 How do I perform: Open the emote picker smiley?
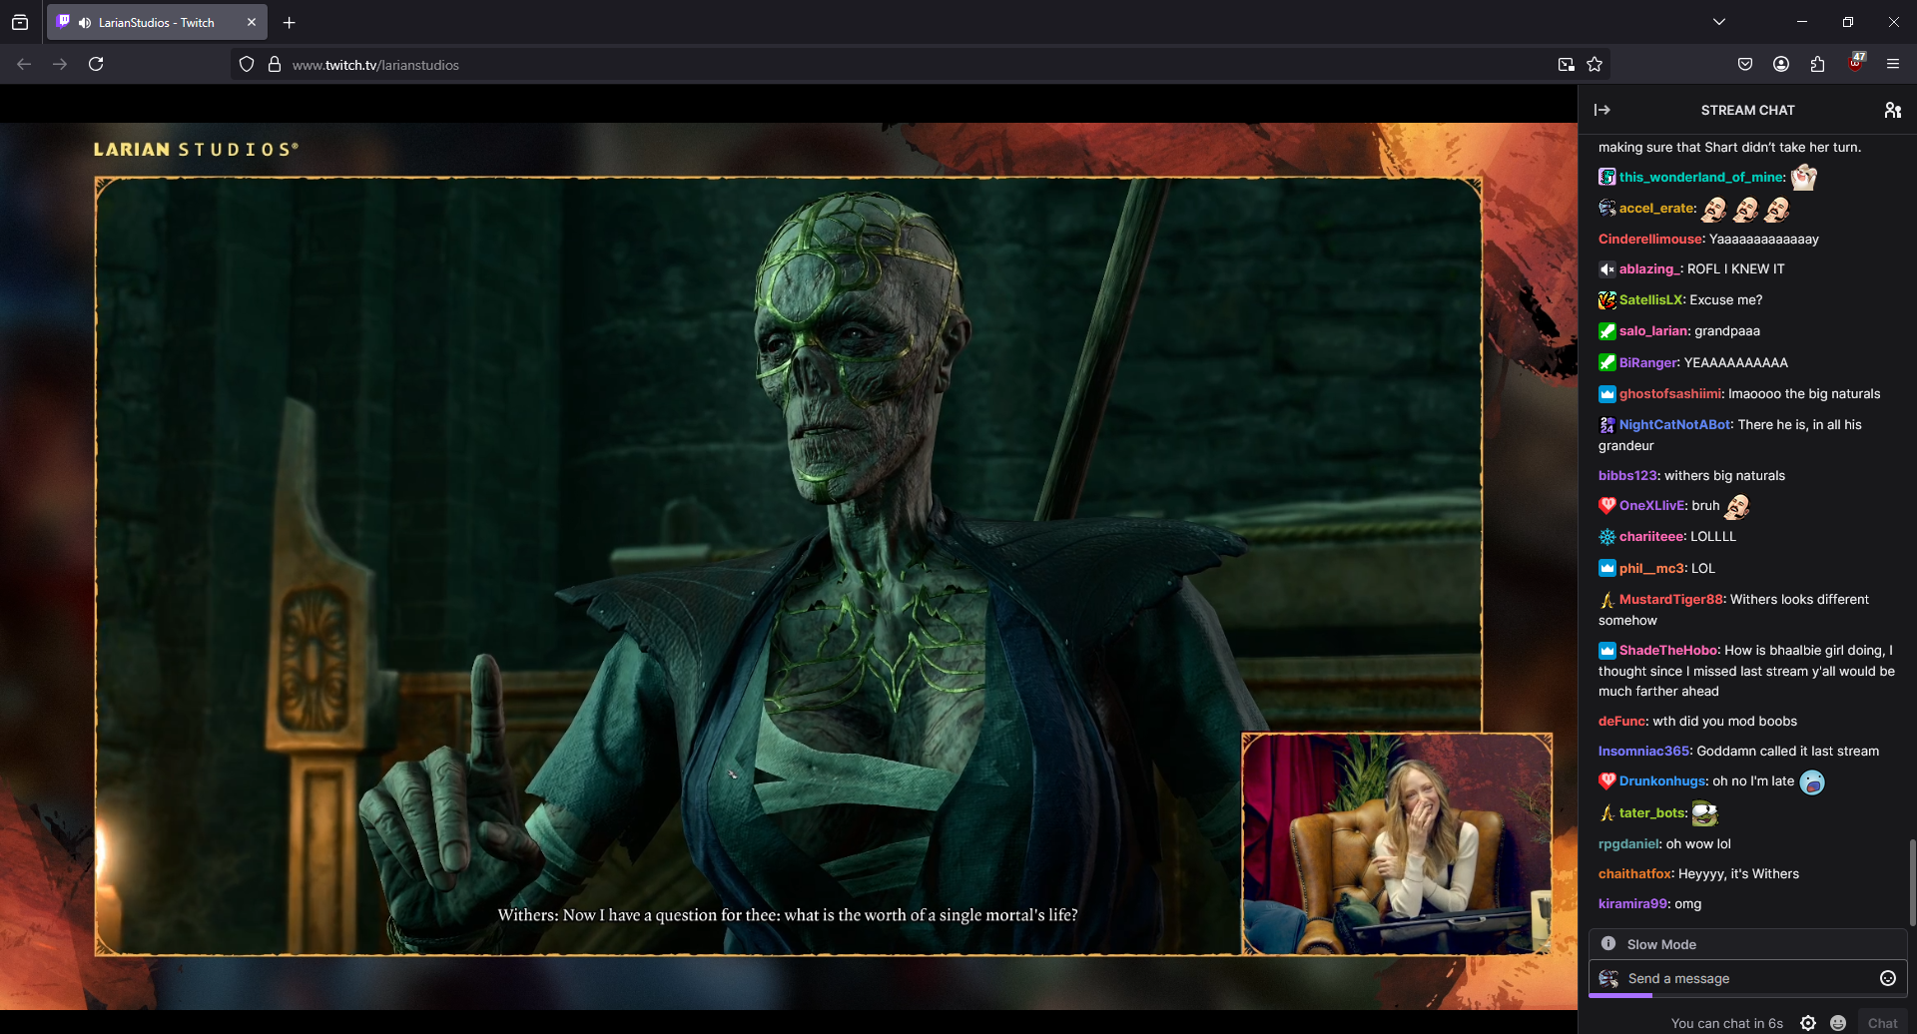click(1888, 978)
